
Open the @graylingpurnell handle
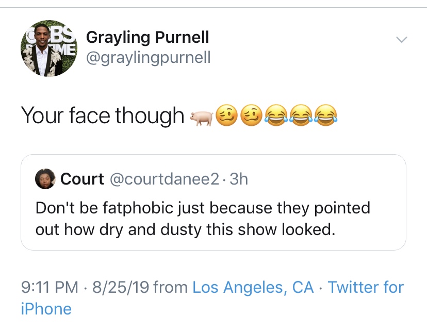[149, 57]
